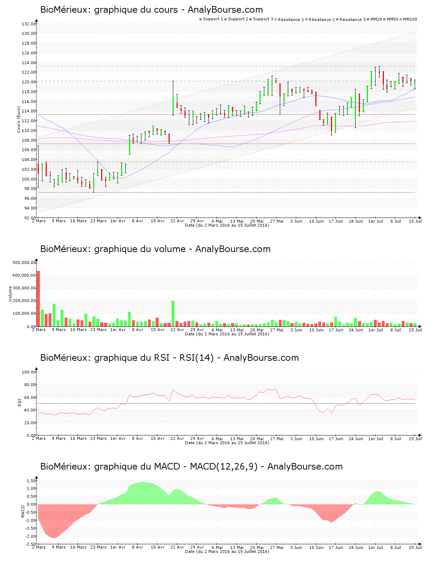The width and height of the screenshot is (435, 562).
Task: Select the 'Résistance 1' legend label
Action: [x=291, y=20]
